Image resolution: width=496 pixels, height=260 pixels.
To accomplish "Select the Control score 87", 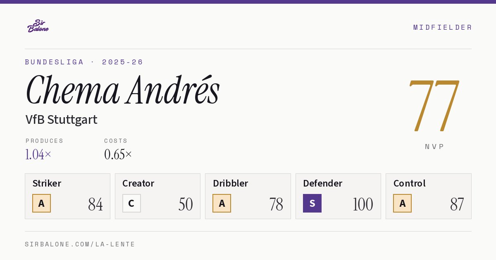I will pyautogui.click(x=457, y=204).
